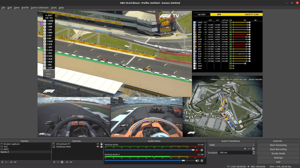The height and width of the screenshot is (168, 300).
Task: Open the Fade transition dropdown
Action: [x=231, y=145]
